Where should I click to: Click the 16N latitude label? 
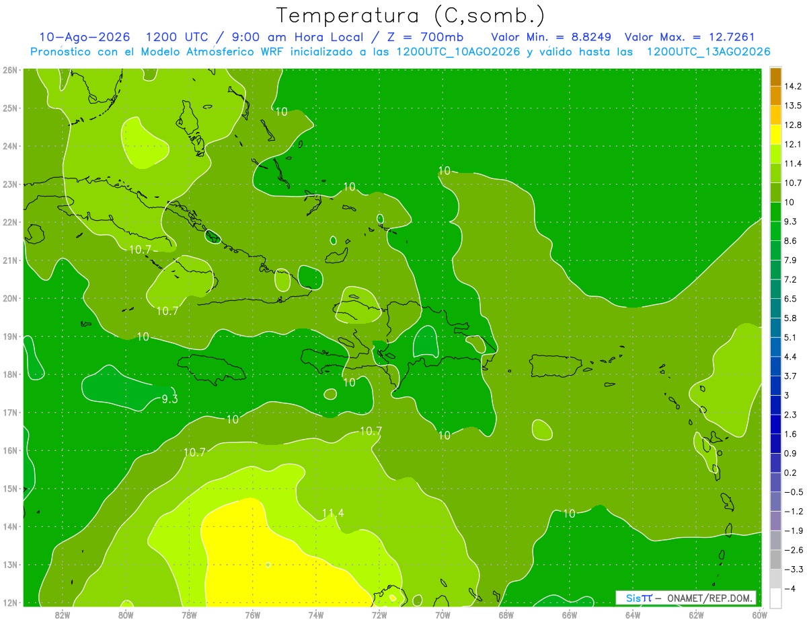(x=9, y=450)
